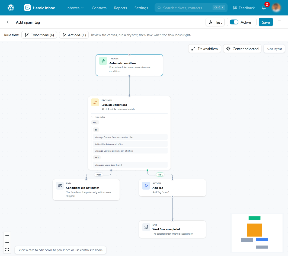Click the red notification count badge
The width and height of the screenshot is (288, 256).
point(267,4)
